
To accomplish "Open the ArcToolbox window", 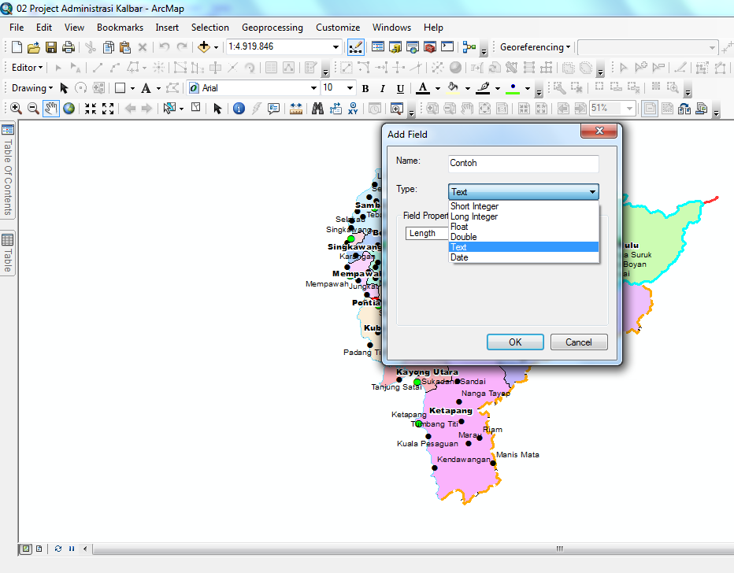I will click(x=429, y=47).
